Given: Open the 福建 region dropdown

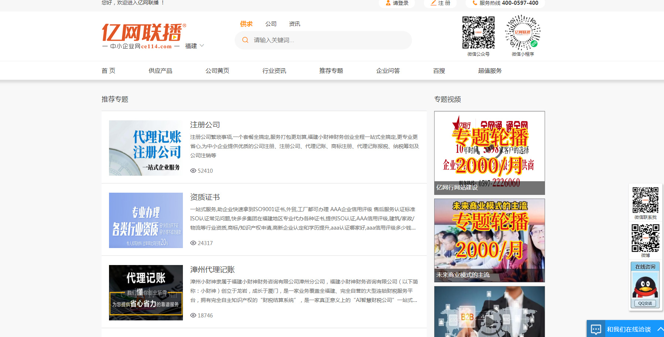Looking at the screenshot, I should click(194, 46).
